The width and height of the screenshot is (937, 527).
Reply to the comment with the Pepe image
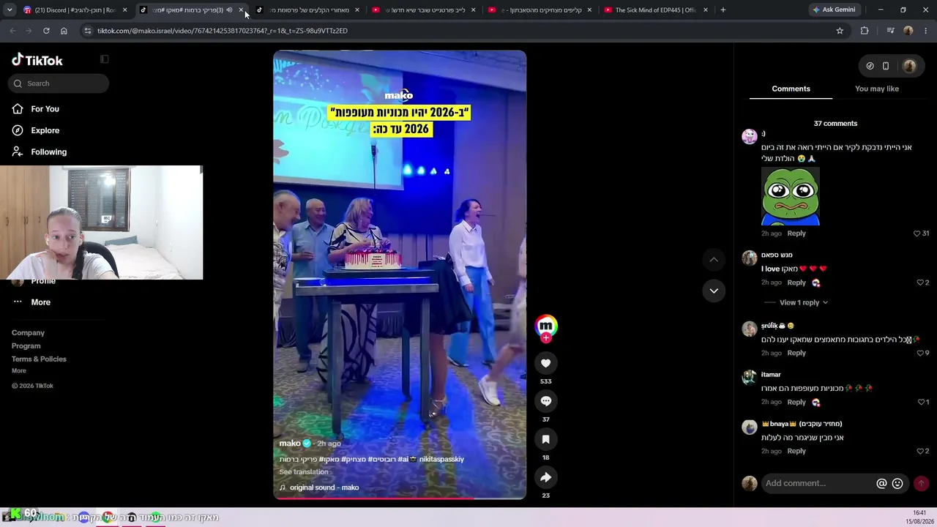pos(796,233)
